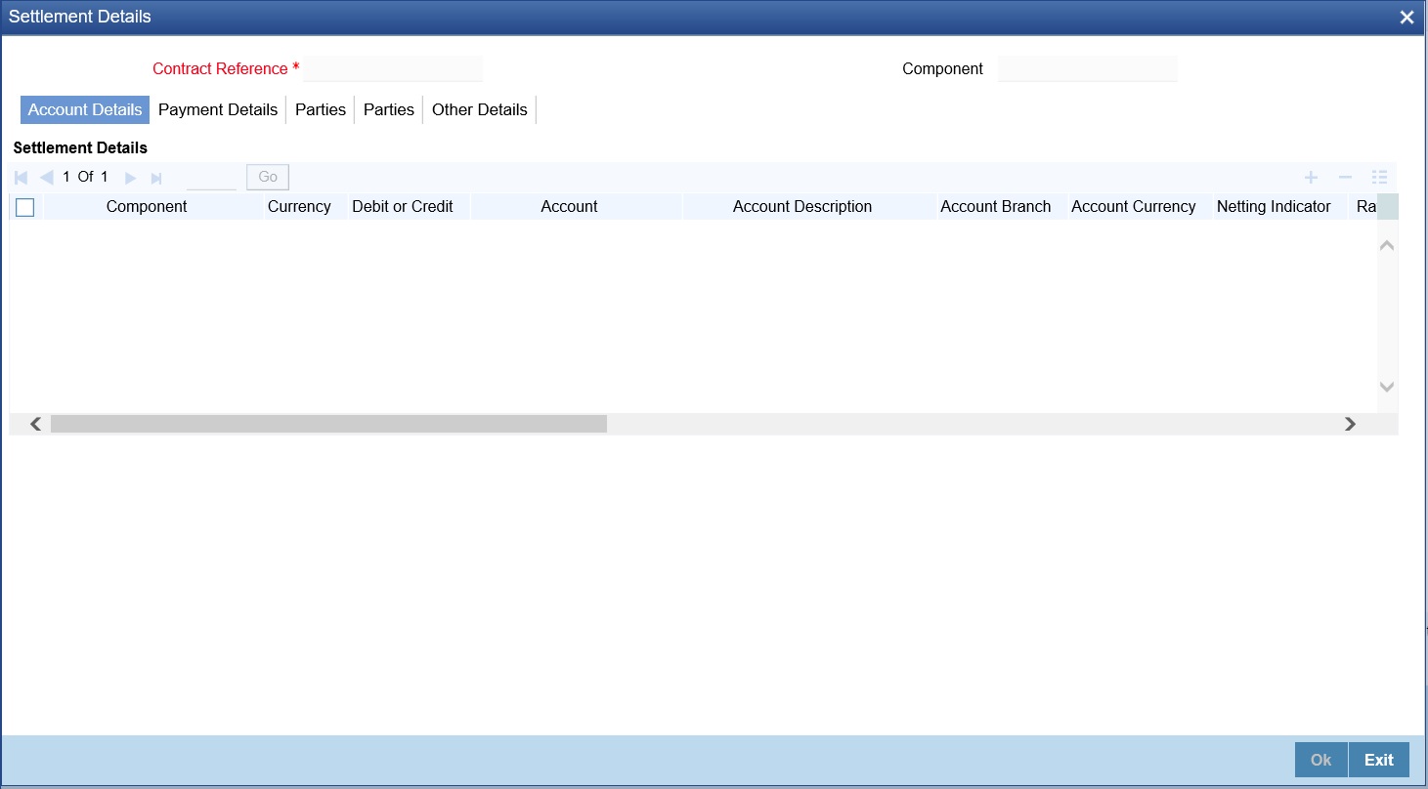This screenshot has height=789, width=1428.
Task: Click the Currency column header
Action: tap(299, 207)
